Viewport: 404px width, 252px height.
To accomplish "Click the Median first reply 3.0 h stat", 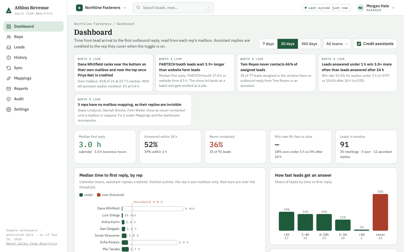I will [x=105, y=147].
